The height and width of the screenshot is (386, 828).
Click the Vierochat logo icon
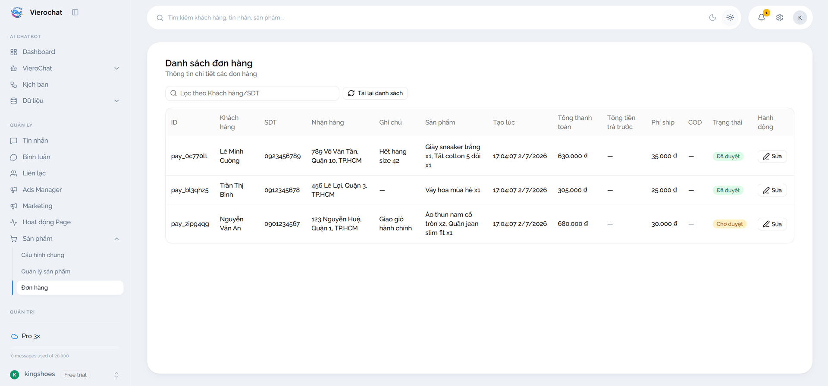(x=17, y=13)
